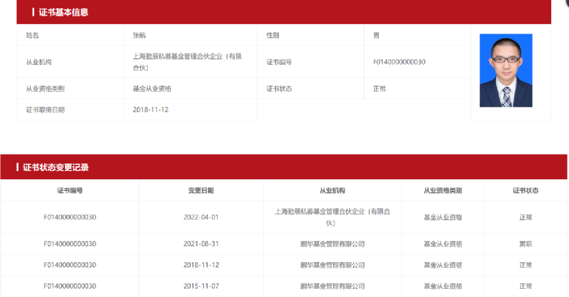Click the 姓名 label cell

click(33, 35)
